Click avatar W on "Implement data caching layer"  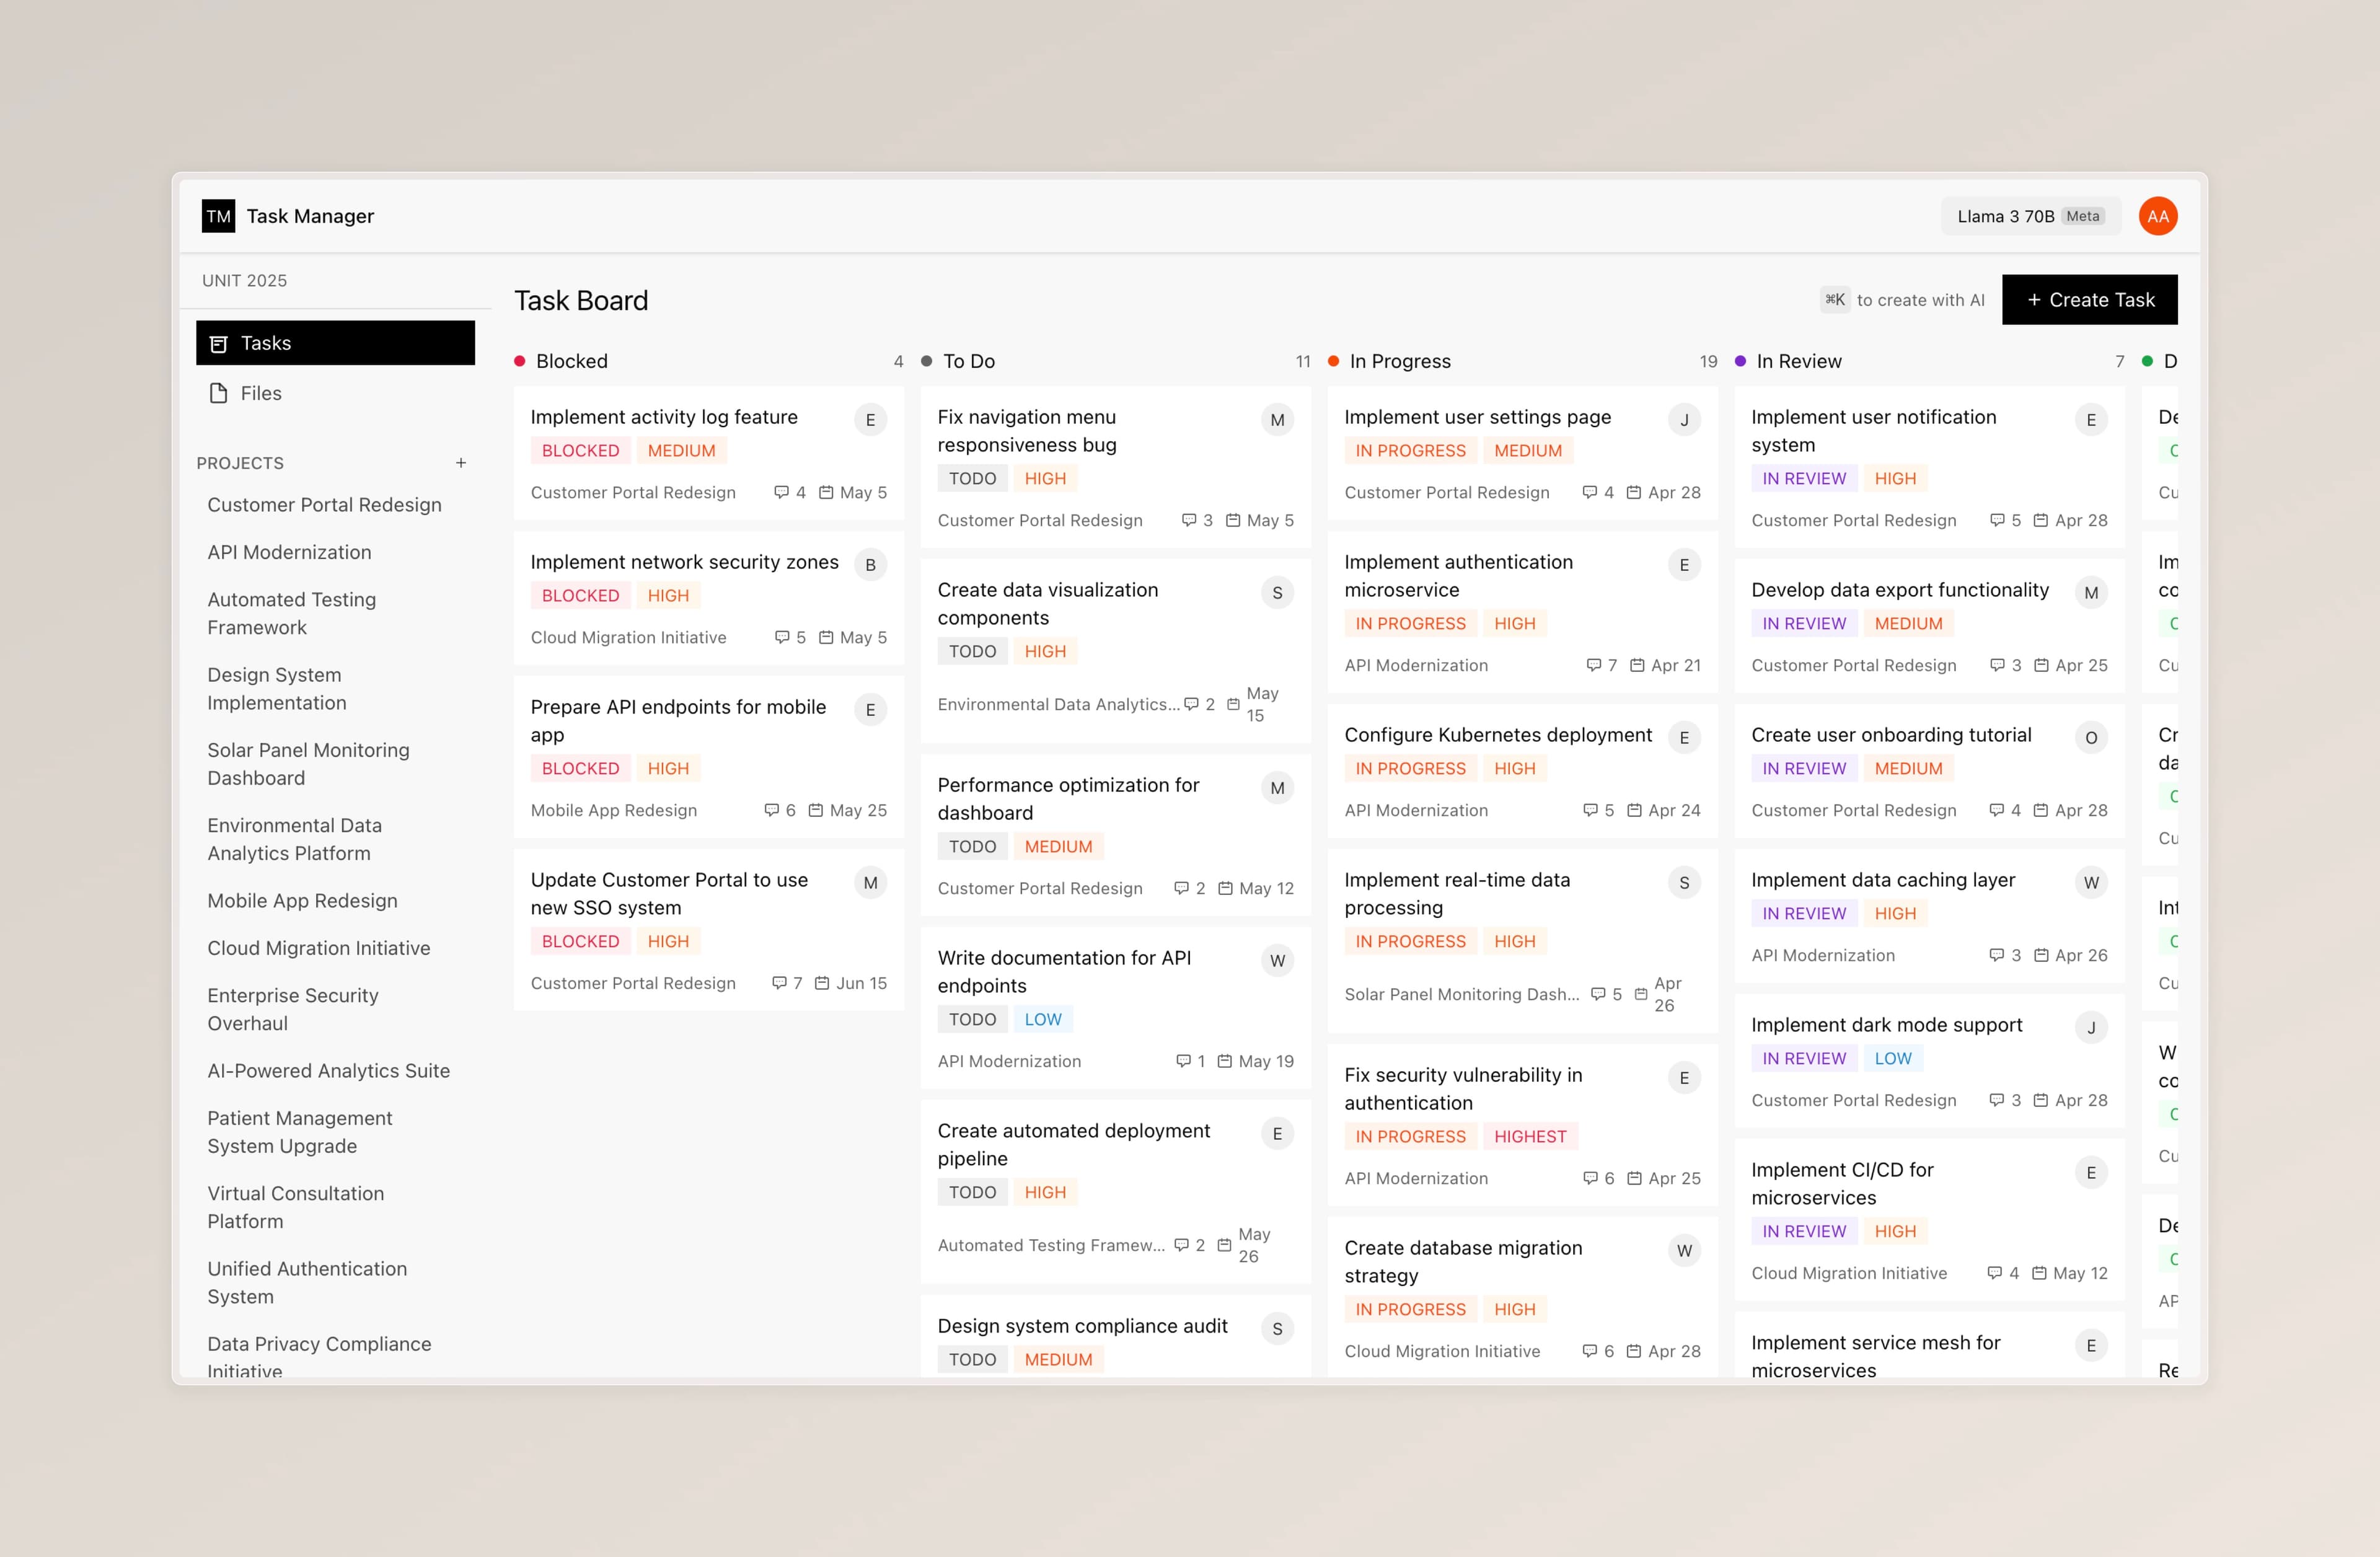coord(2091,882)
